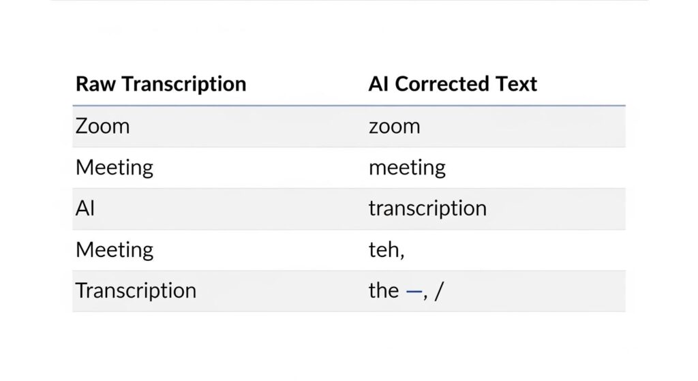This screenshot has width=698, height=381.
Task: Click the word "the" in the last row
Action: point(383,291)
